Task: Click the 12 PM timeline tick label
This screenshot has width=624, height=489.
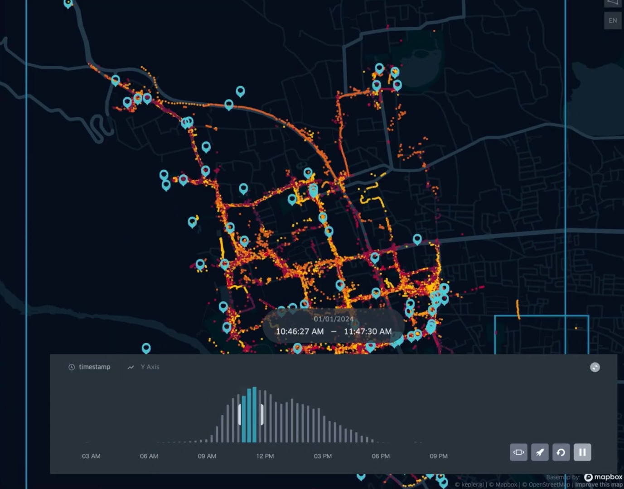Action: pos(265,456)
